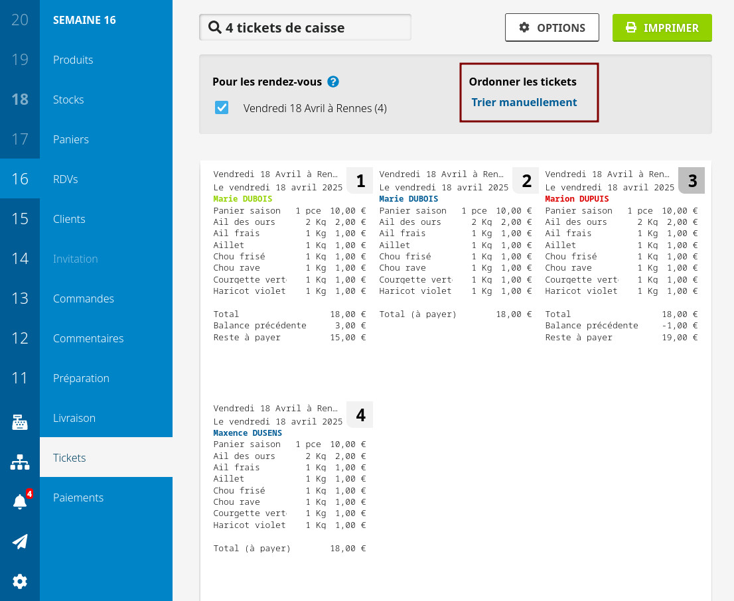Open Maxence DUSENS client name link
The height and width of the screenshot is (601, 734).
[x=247, y=433]
